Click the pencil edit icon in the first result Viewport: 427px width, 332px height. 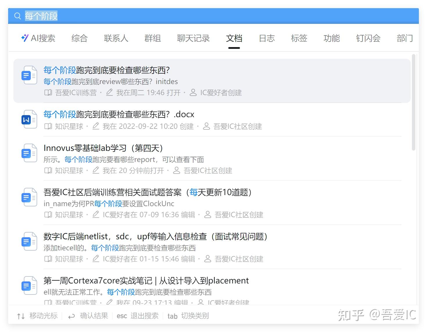[x=109, y=92]
